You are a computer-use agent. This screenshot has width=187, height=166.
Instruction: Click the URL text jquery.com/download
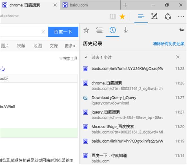tap(110, 103)
